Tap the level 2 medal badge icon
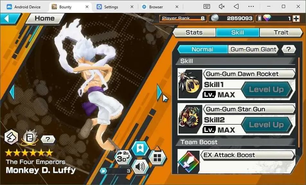The width and height of the screenshot is (306, 185). pos(30,137)
